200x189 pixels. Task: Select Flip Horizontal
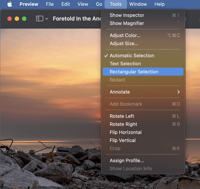(143, 132)
